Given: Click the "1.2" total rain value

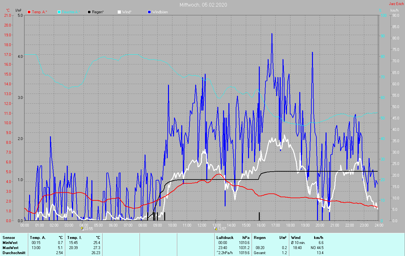Looking at the screenshot, I should (284, 253).
